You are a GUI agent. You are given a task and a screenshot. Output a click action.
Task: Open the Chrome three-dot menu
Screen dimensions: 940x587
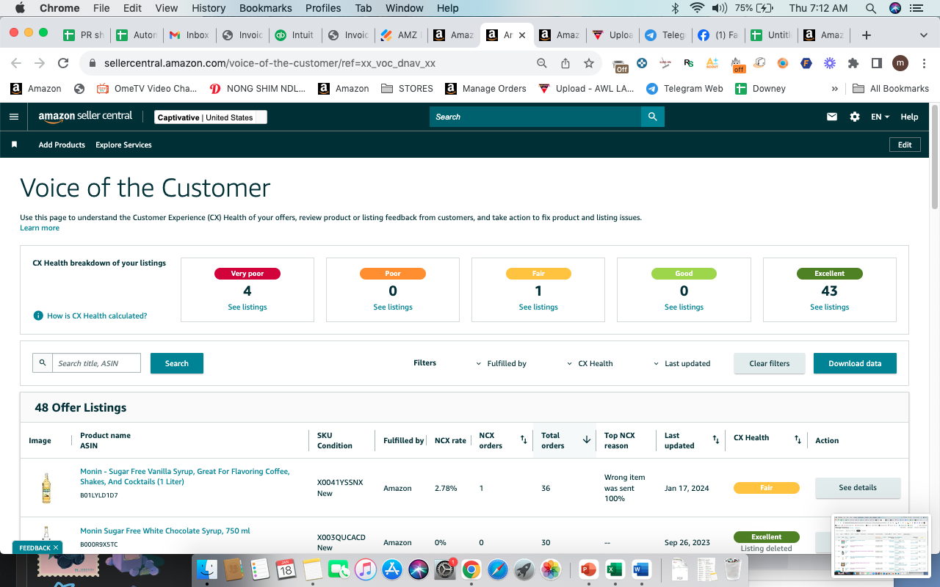click(x=923, y=63)
